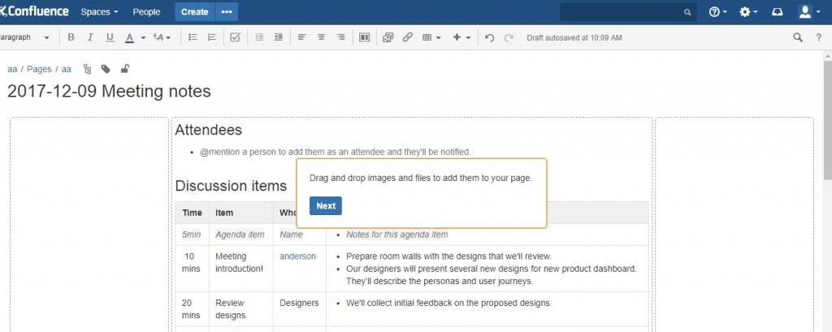Open the administration gear menu
Screen dimensions: 832x332
[748, 12]
